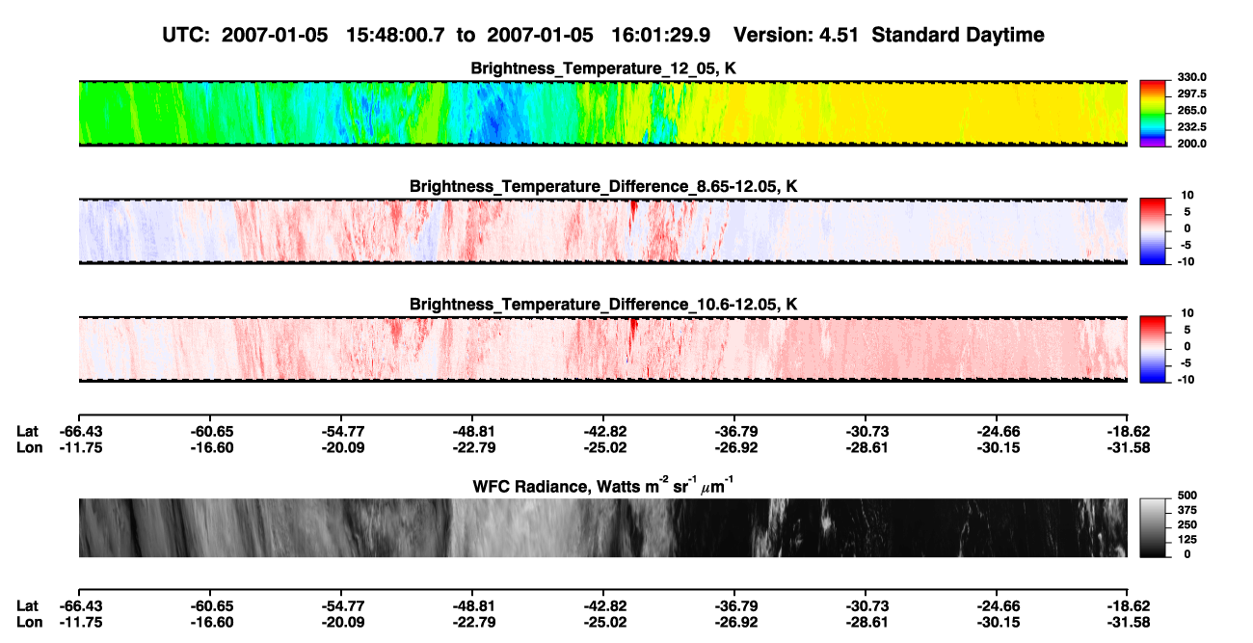Image resolution: width=1253 pixels, height=643 pixels.
Task: Click the 'Brightness_Temperature_12_05, K' panel title
Action: 603,68
